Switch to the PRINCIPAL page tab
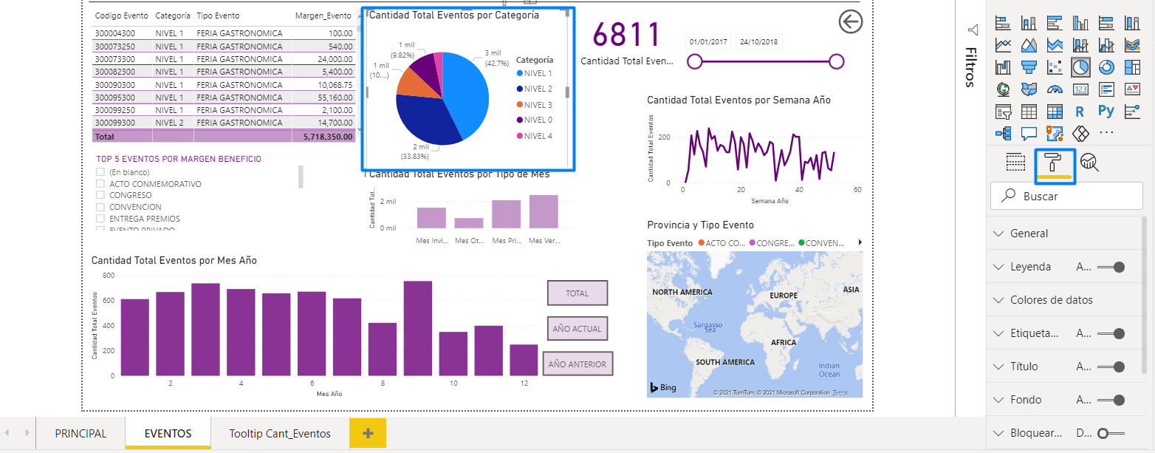Viewport: 1155px width, 453px height. pos(79,433)
